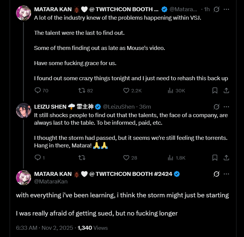Like the tweet with 2.2K likes

pyautogui.click(x=126, y=91)
